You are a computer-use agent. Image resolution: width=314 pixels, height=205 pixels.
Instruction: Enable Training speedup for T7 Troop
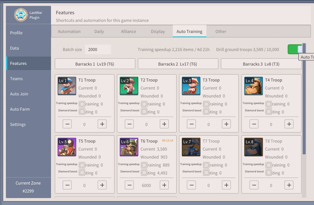tap(206, 165)
